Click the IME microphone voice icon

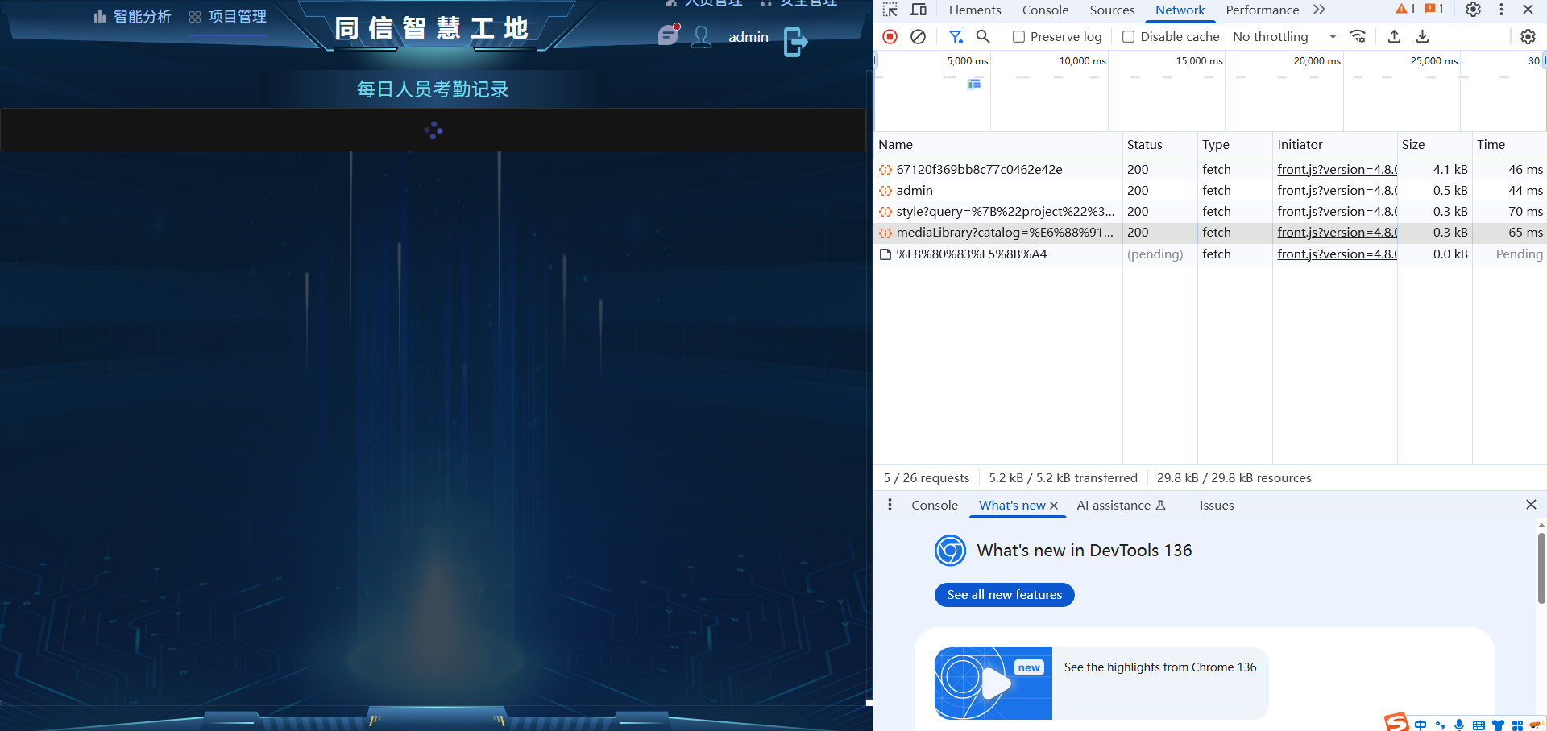(1459, 725)
